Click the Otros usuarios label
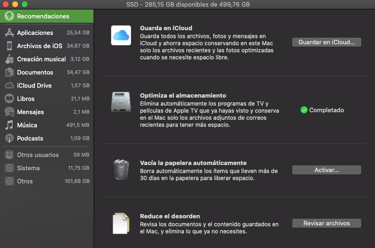Screen dimensions: 375x248 pos(38,155)
